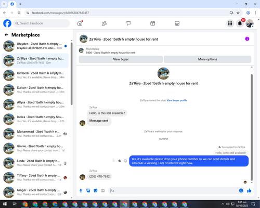Open Indira conversation in list
This screenshot has width=260, height=208.
click(x=35, y=119)
